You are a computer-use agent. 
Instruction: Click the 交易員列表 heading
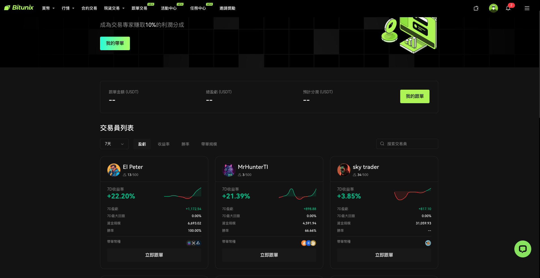point(117,128)
